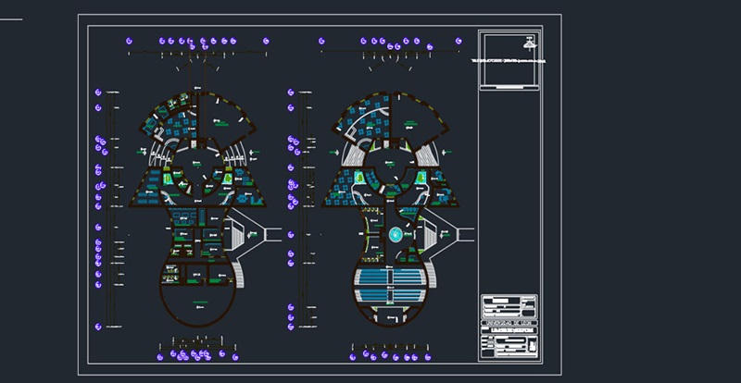Select the stage area at right plan bottom
This screenshot has width=741, height=383.
(x=390, y=316)
